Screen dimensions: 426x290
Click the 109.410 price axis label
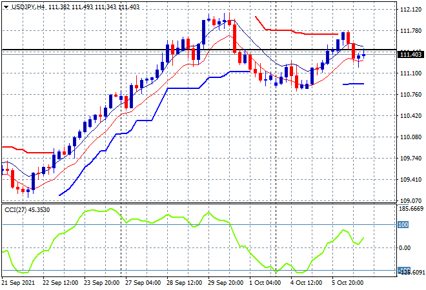coord(411,180)
